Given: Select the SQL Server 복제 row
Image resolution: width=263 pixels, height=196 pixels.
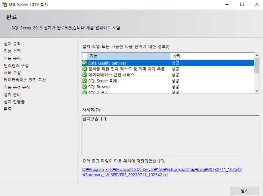Looking at the screenshot, I should (x=168, y=81).
